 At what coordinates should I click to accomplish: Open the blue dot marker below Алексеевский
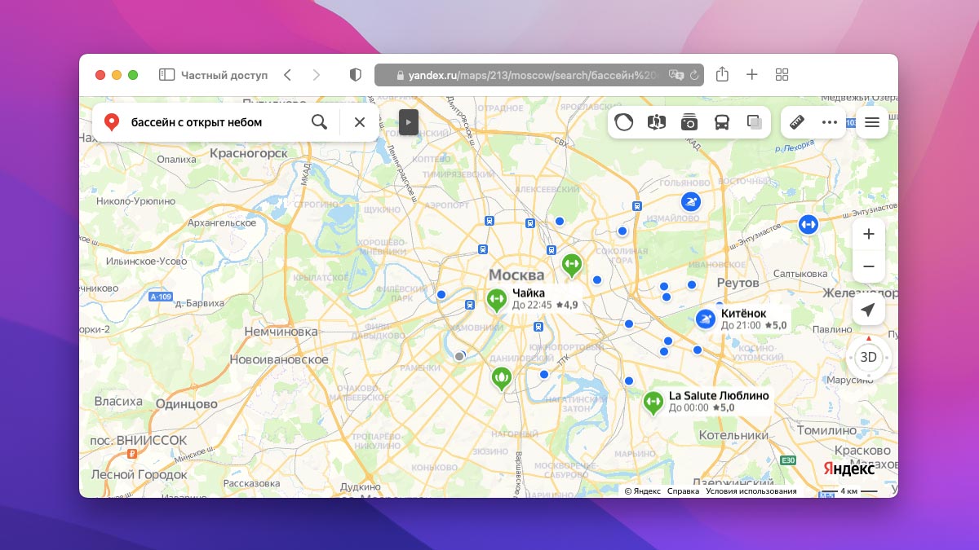tap(560, 221)
